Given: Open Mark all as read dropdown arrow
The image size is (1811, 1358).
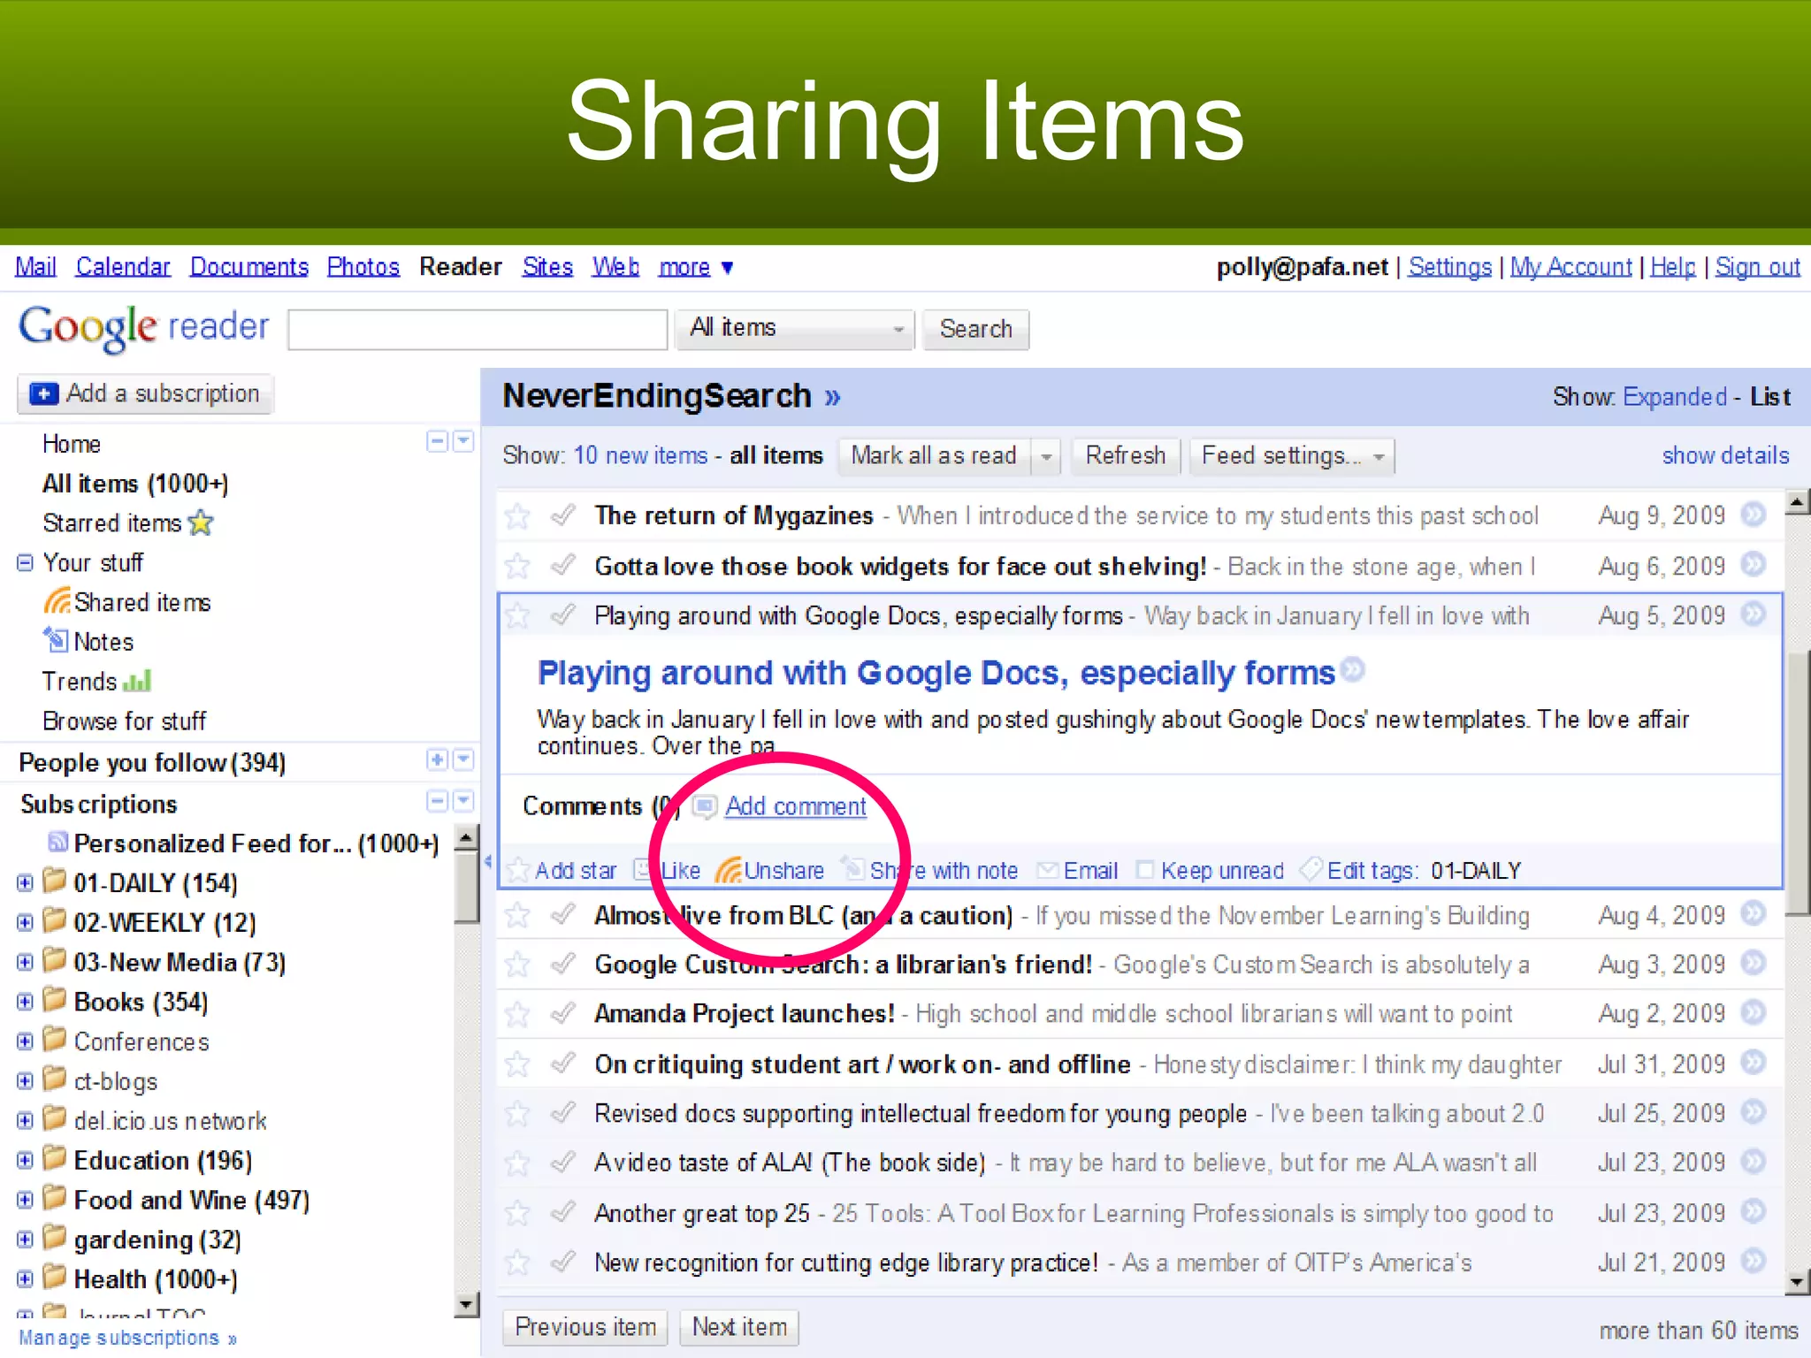Looking at the screenshot, I should coord(1046,457).
